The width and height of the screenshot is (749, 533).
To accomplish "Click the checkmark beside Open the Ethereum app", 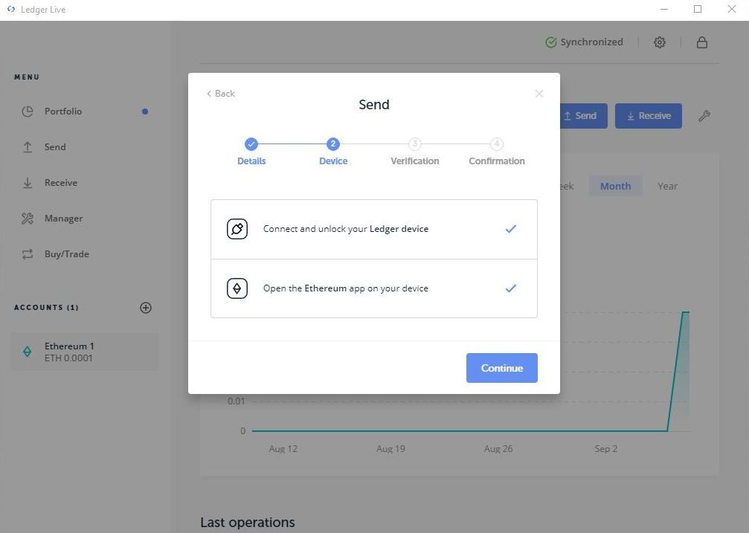I will 511,288.
